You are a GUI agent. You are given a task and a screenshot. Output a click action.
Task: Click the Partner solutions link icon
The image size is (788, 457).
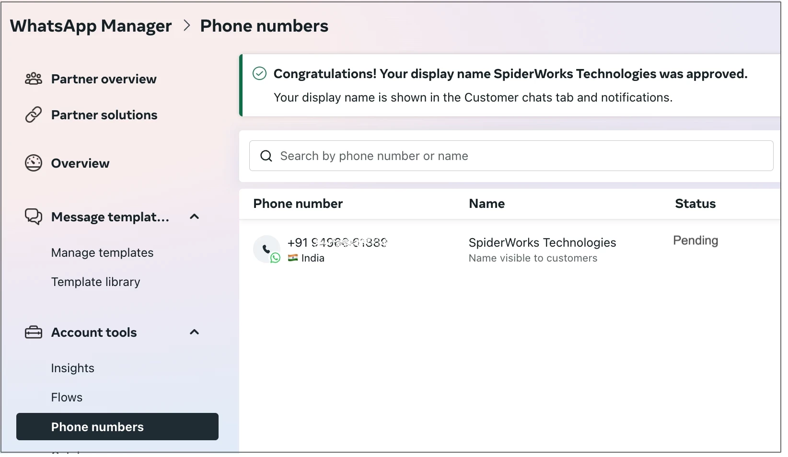pos(32,114)
